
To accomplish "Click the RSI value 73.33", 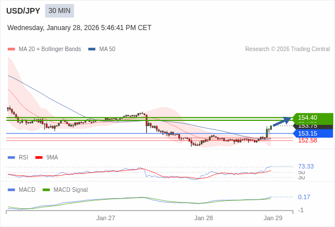I will click(306, 166).
